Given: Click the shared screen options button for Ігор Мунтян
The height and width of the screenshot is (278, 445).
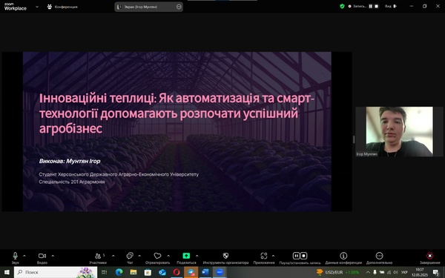Looking at the screenshot, I should click(x=179, y=7).
